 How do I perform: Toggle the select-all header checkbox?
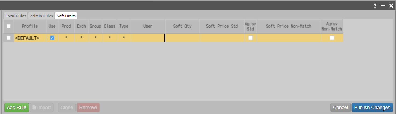click(9, 26)
